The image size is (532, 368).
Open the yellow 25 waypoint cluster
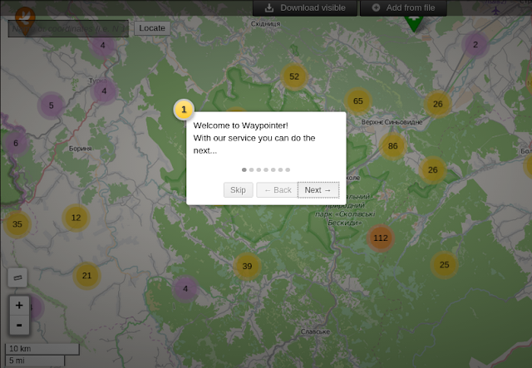(444, 264)
